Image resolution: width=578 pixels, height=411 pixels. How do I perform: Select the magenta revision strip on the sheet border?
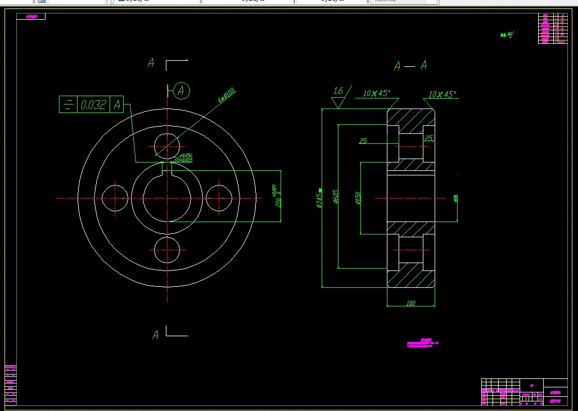pos(11,385)
